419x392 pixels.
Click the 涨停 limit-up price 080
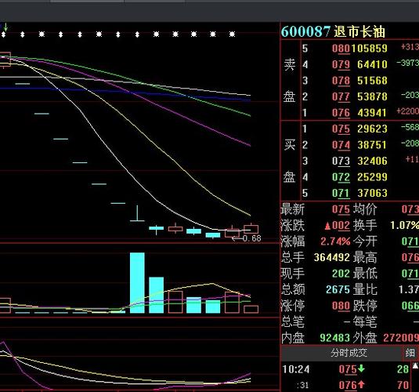click(341, 306)
